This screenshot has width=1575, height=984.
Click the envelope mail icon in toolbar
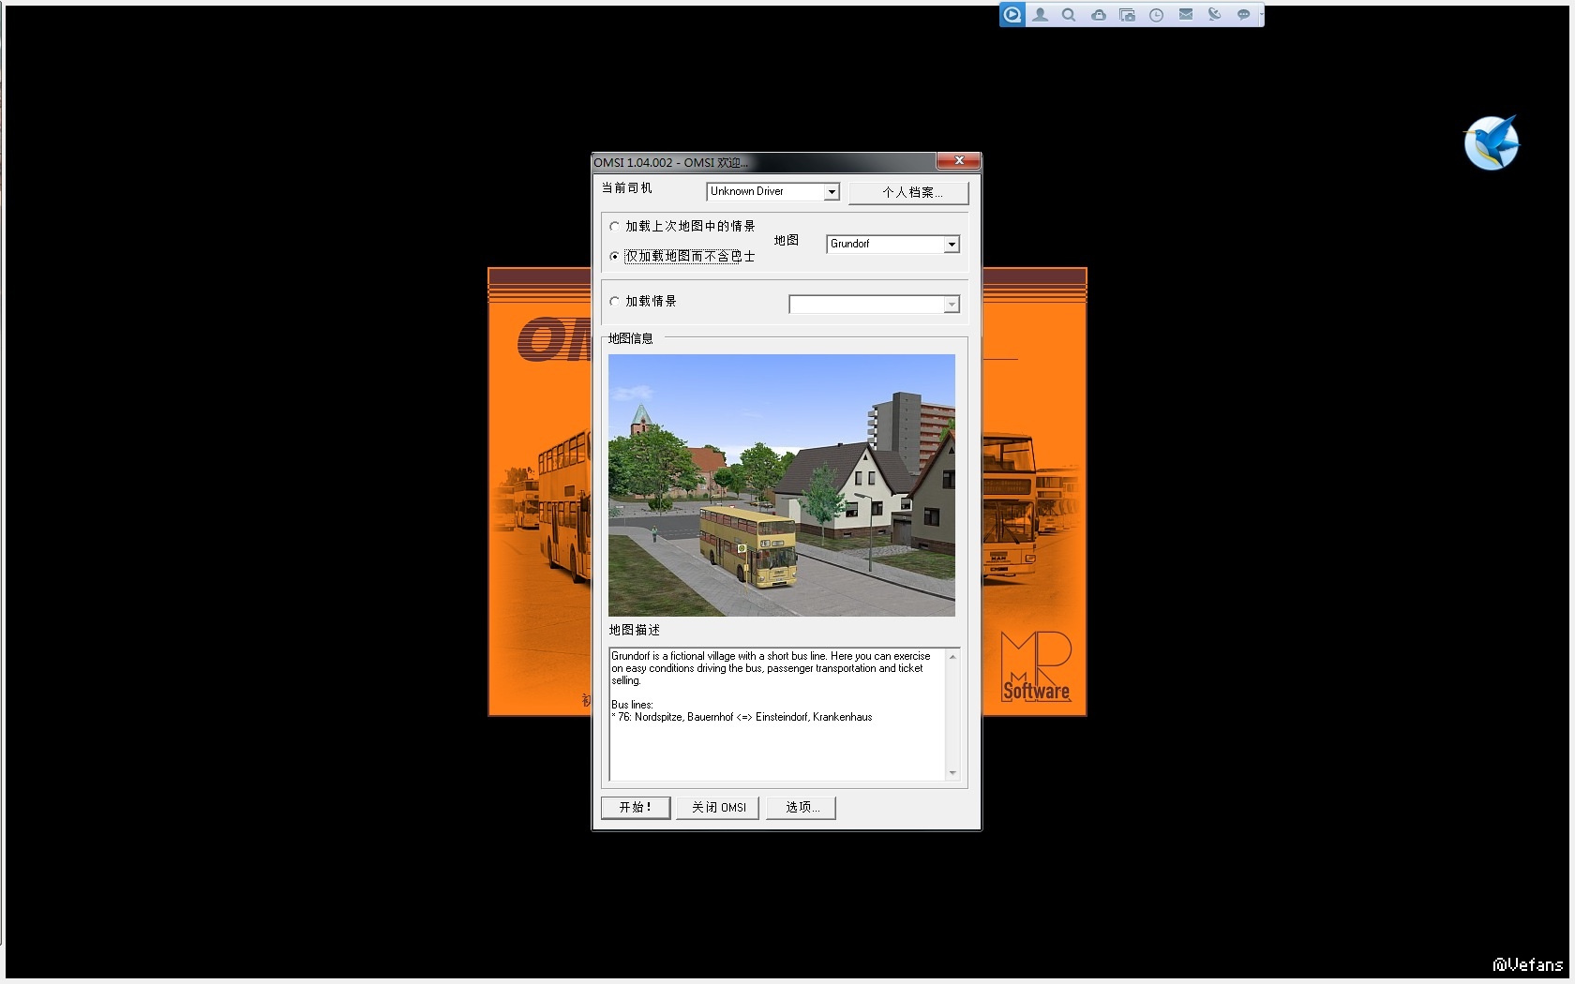click(1186, 15)
